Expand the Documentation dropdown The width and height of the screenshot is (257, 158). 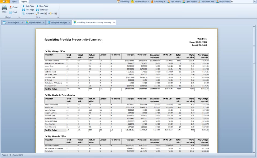pos(140,2)
